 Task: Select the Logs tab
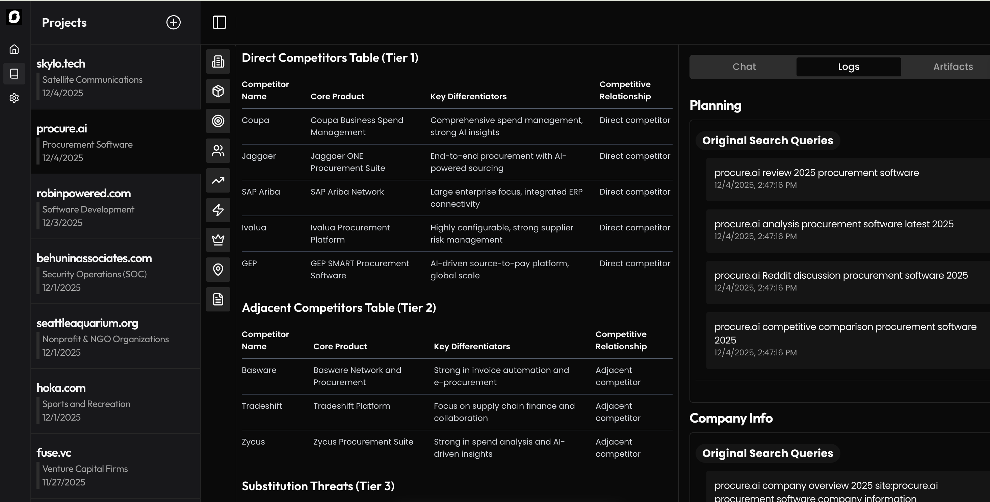pyautogui.click(x=848, y=67)
